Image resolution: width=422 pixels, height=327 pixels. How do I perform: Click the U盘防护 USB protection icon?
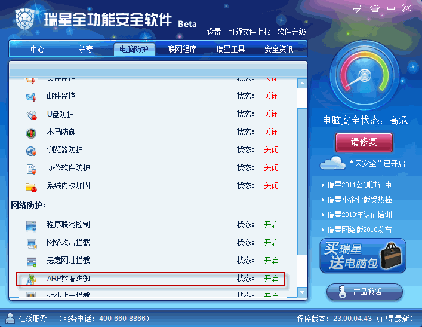pos(32,115)
